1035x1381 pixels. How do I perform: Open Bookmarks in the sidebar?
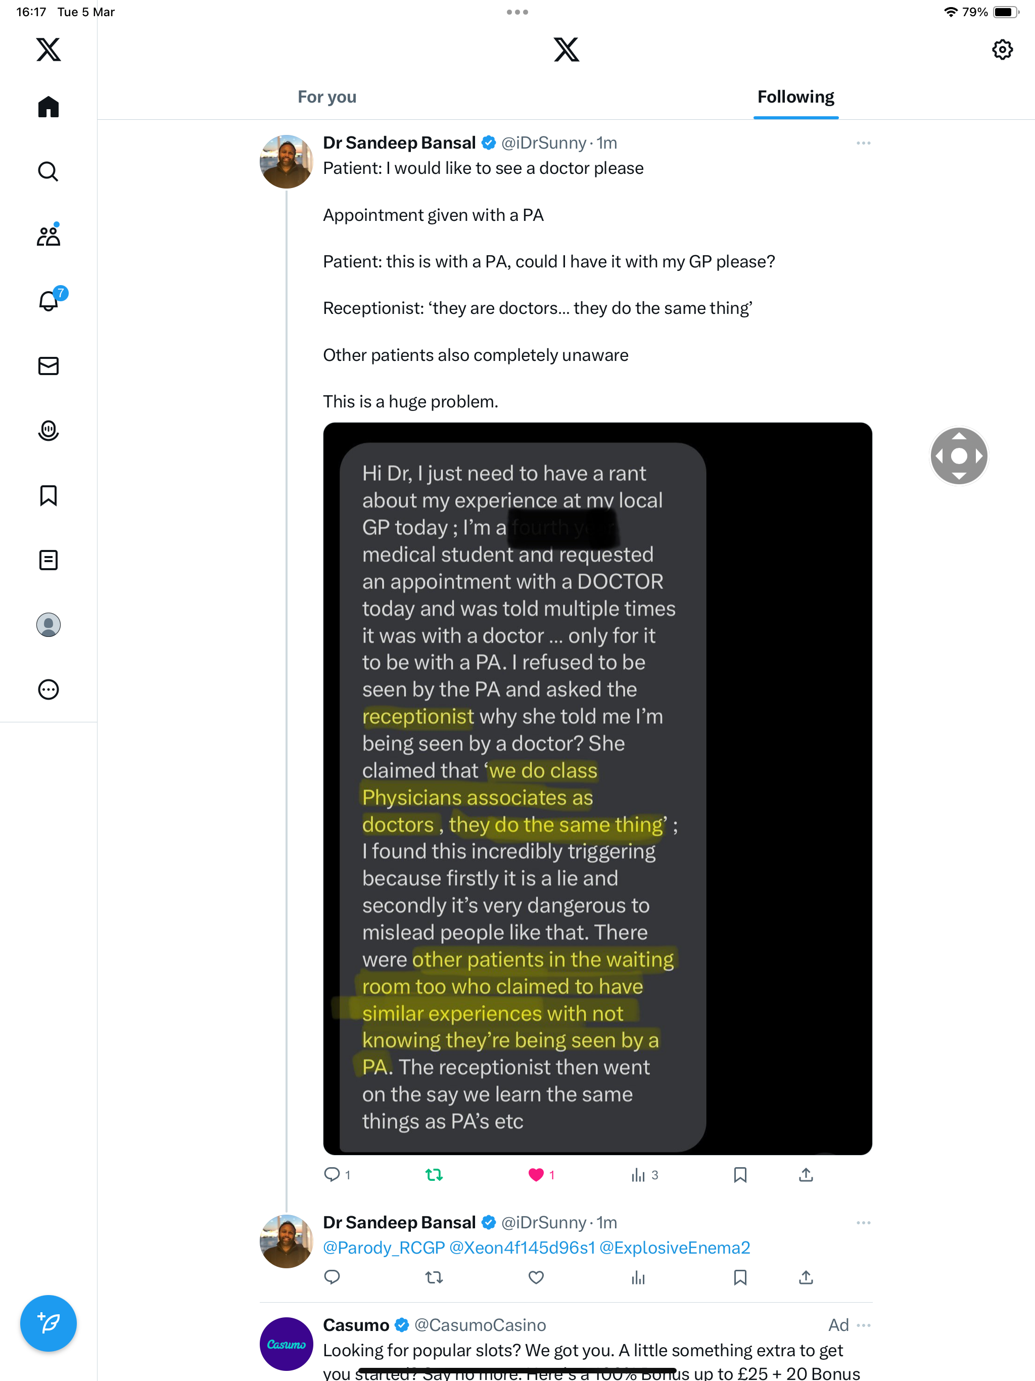pyautogui.click(x=48, y=496)
